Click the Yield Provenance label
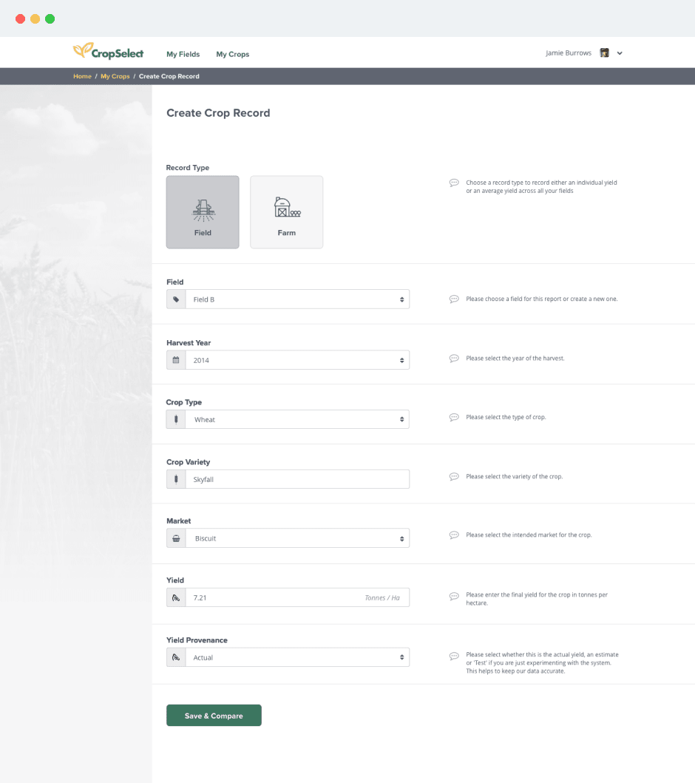This screenshot has width=695, height=783. (197, 640)
